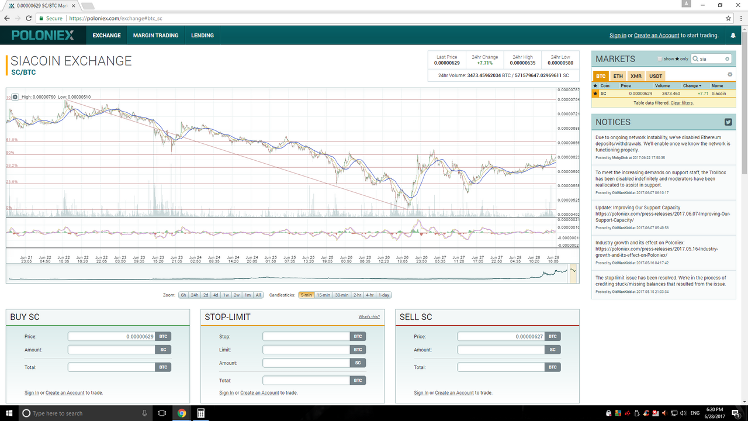Open Margin Trading in the top menu
748x421 pixels.
(x=155, y=36)
